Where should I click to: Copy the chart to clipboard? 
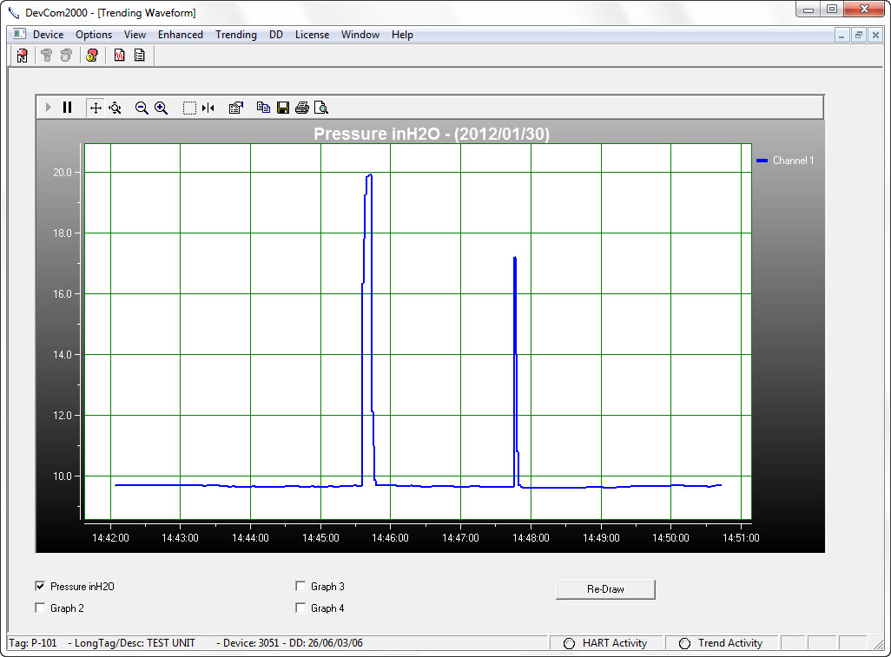click(x=263, y=108)
